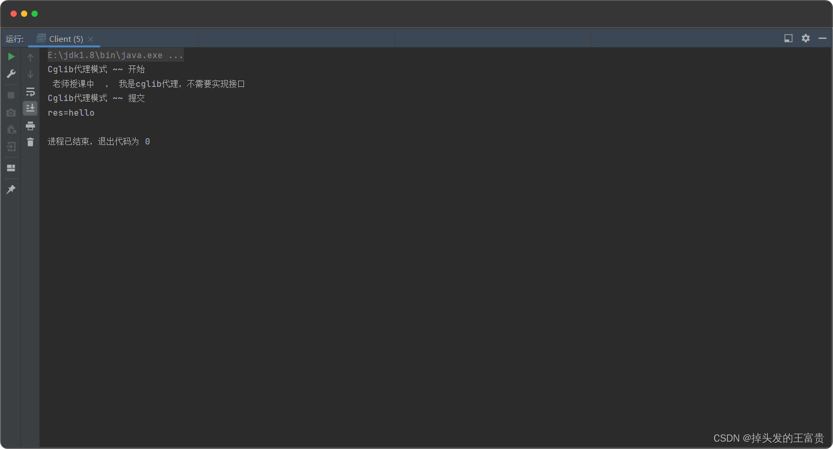Toggle soft-wrap for console output
Screen dimensions: 833x449
tap(30, 92)
